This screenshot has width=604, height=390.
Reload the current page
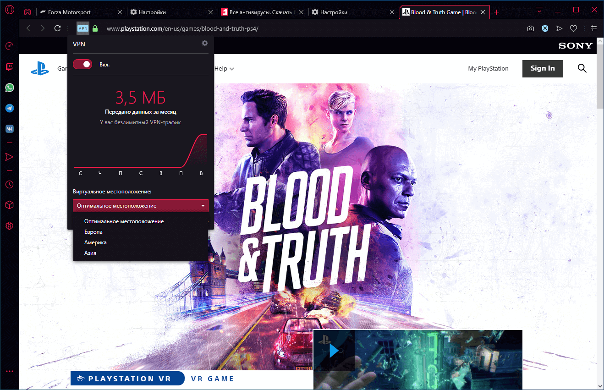tap(58, 28)
